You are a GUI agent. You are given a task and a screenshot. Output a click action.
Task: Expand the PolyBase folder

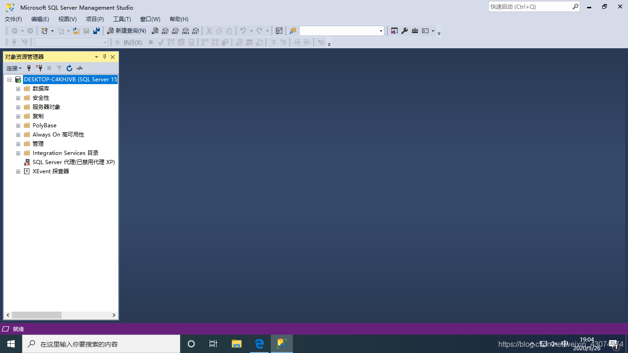point(18,125)
